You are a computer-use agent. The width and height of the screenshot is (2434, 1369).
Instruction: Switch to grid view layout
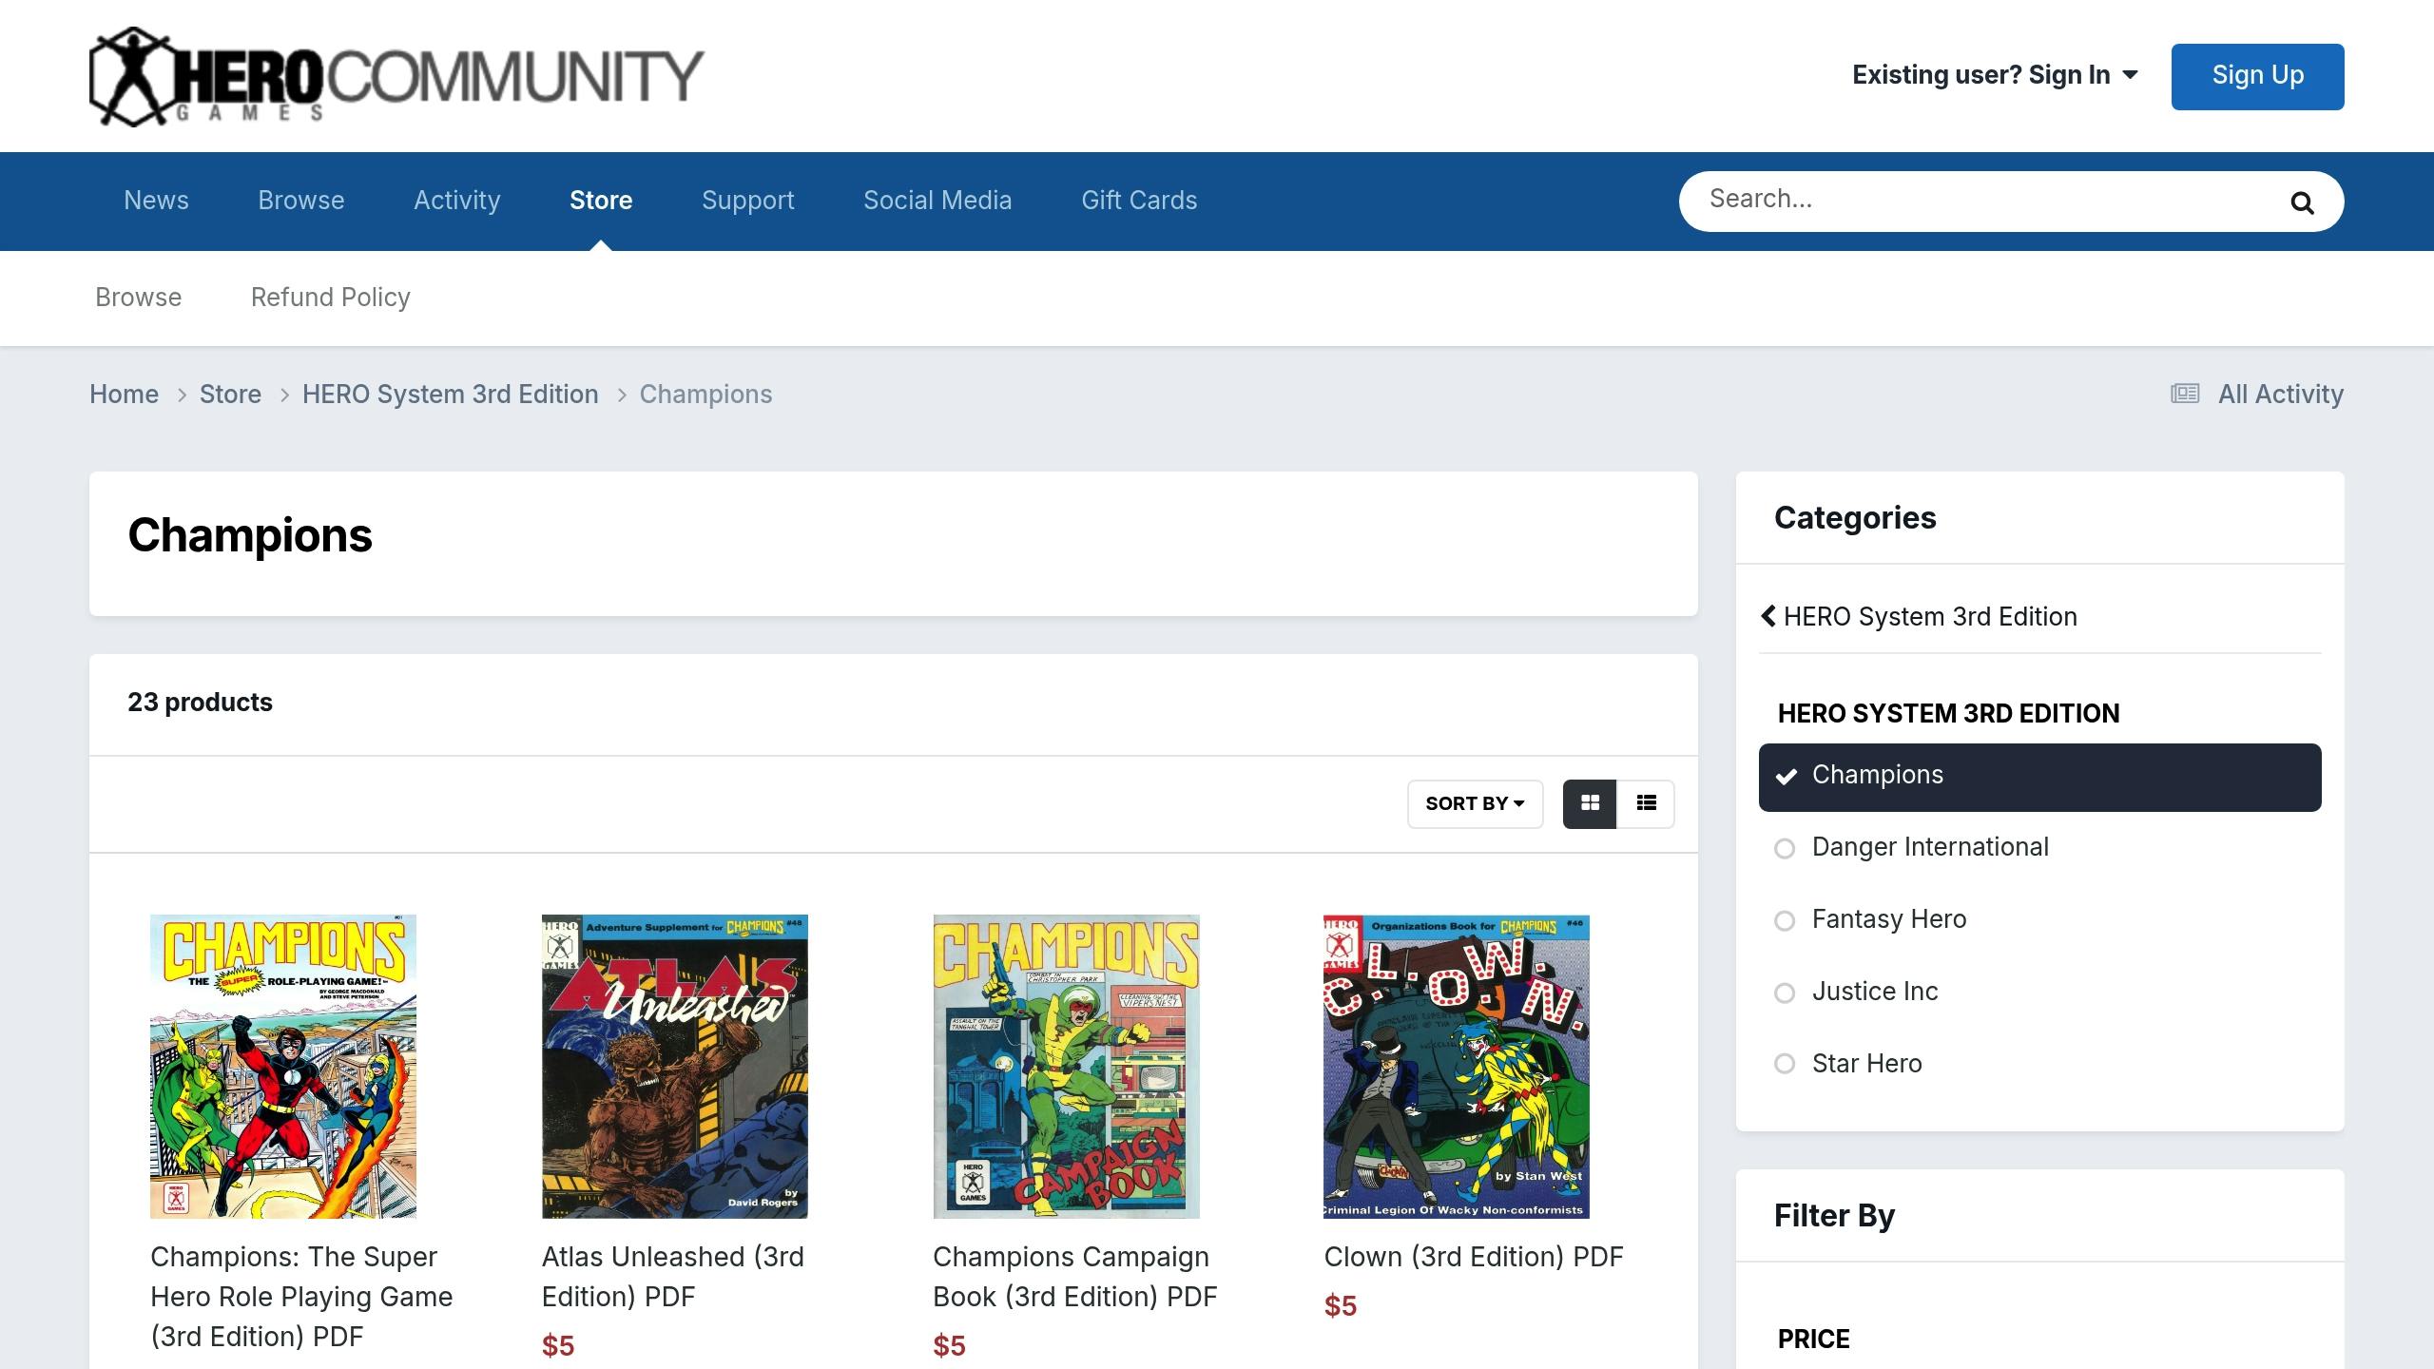1590,803
